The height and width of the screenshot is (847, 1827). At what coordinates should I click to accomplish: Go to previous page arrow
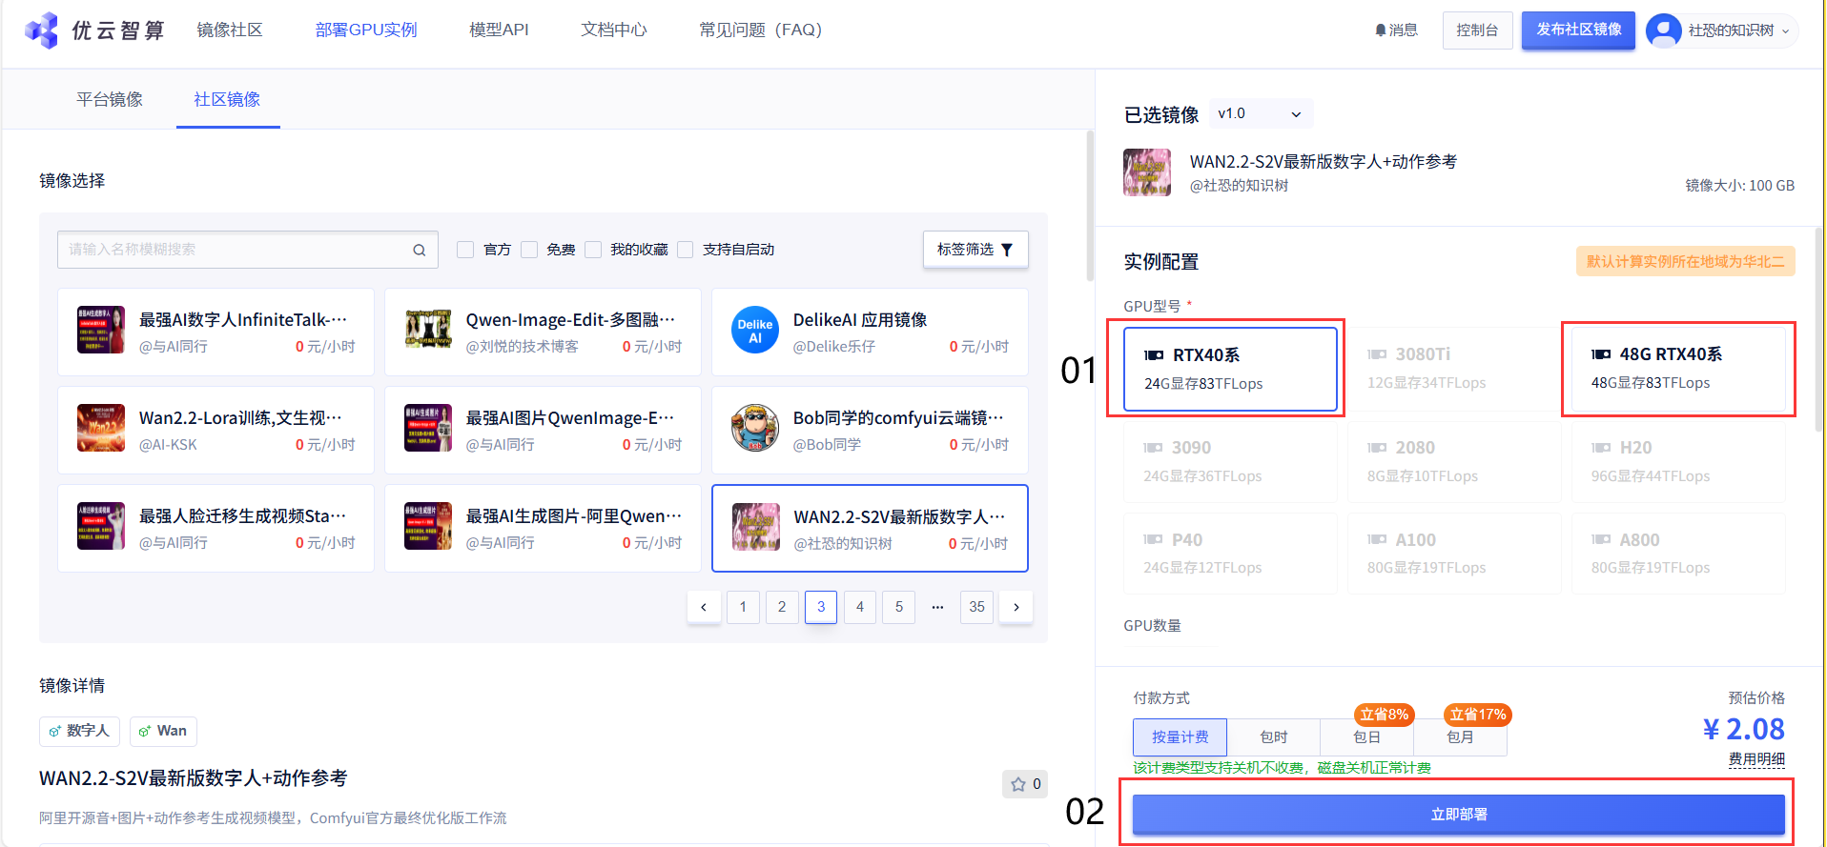point(704,607)
